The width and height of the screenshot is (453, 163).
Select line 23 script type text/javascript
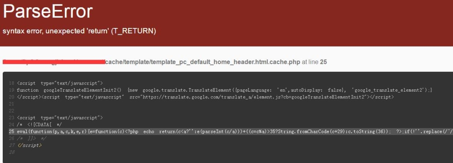pyautogui.click(x=60, y=118)
